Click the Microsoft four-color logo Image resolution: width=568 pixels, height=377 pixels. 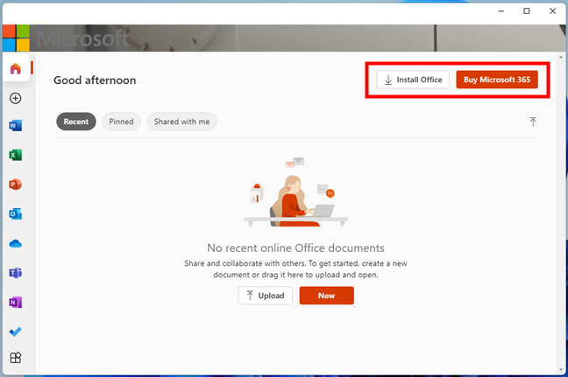click(16, 38)
